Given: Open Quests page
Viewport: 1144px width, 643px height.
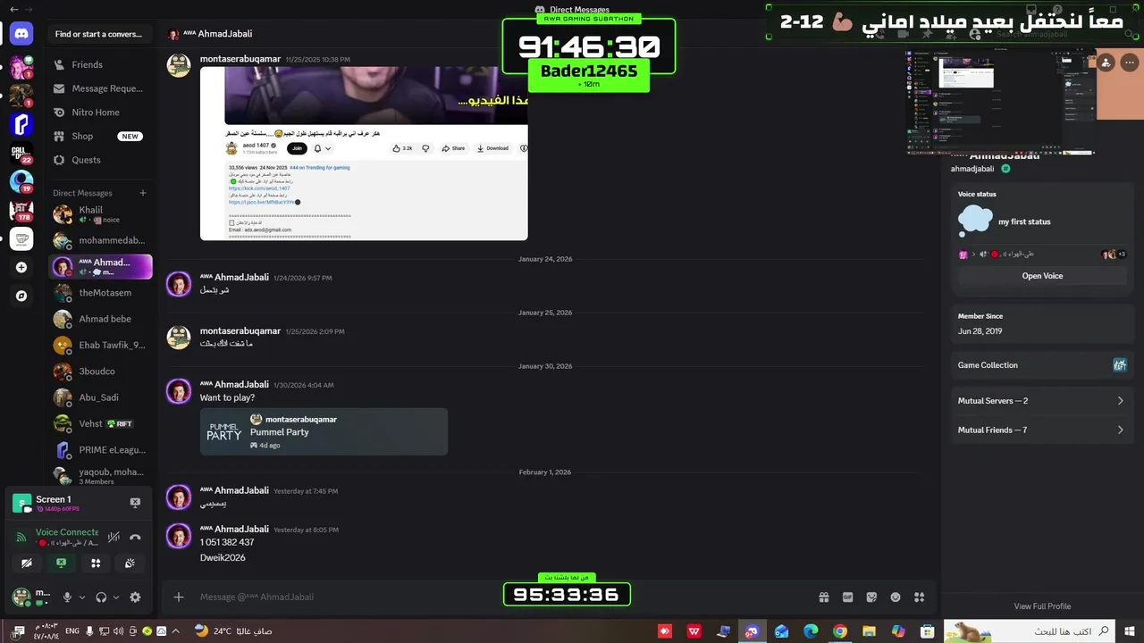Looking at the screenshot, I should point(100,160).
